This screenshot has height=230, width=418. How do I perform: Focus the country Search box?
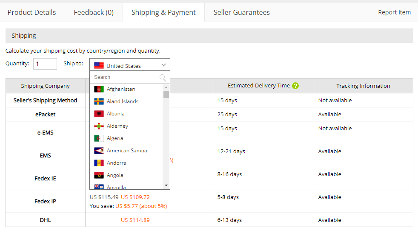point(126,77)
